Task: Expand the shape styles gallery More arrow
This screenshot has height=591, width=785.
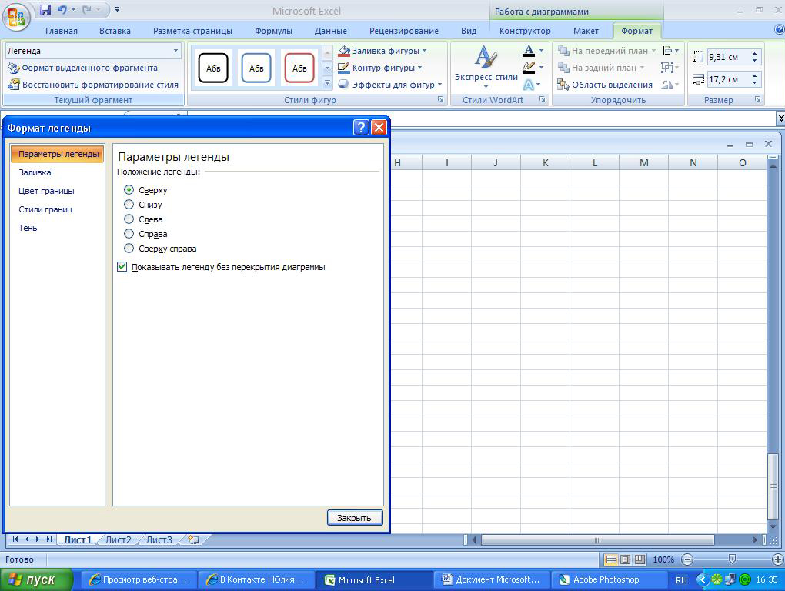Action: click(x=327, y=83)
